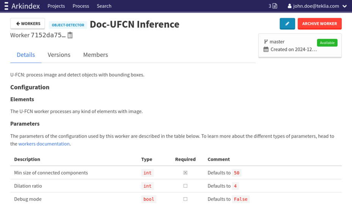Click the master branch icon
The image size is (352, 204).
[x=266, y=42]
